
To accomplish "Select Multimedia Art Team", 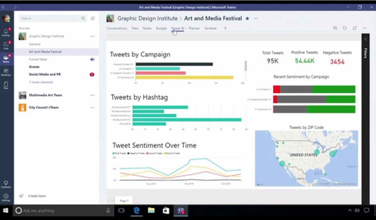I will [x=45, y=95].
